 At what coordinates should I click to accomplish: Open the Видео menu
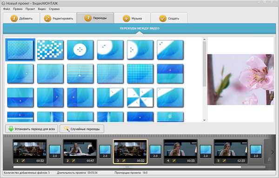click(x=42, y=9)
